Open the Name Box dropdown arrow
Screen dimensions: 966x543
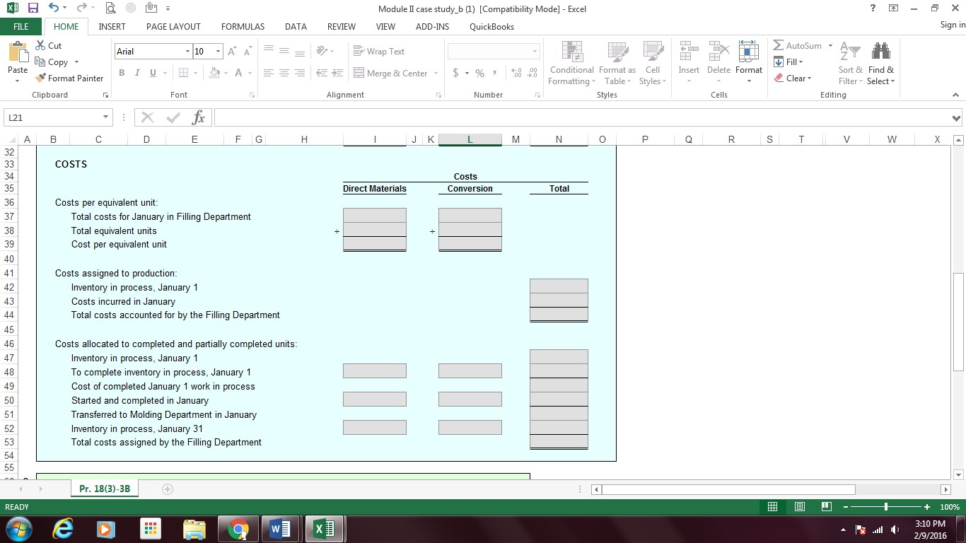click(105, 118)
